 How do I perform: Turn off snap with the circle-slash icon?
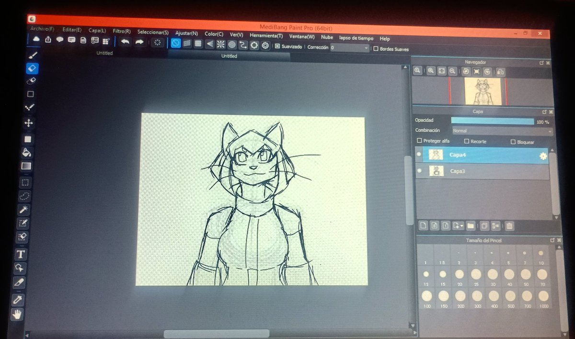[x=176, y=44]
